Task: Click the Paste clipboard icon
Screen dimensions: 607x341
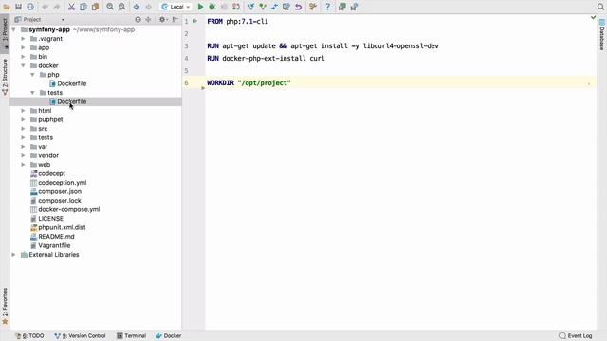Action: click(95, 7)
